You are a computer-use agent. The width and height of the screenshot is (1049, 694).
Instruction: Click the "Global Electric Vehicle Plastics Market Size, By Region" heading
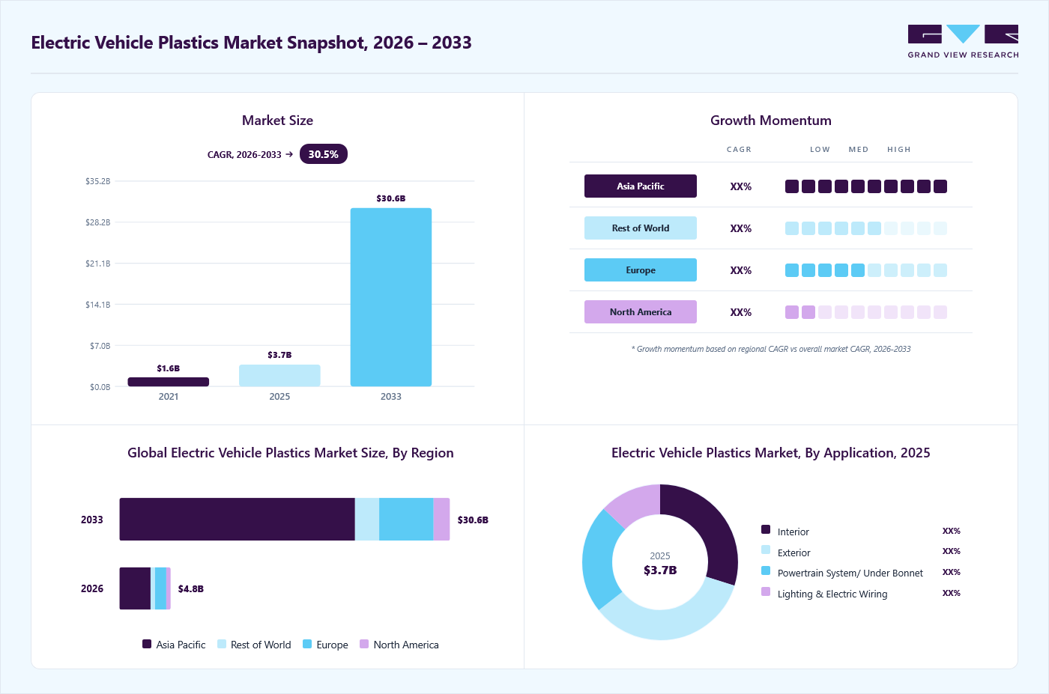tap(291, 453)
